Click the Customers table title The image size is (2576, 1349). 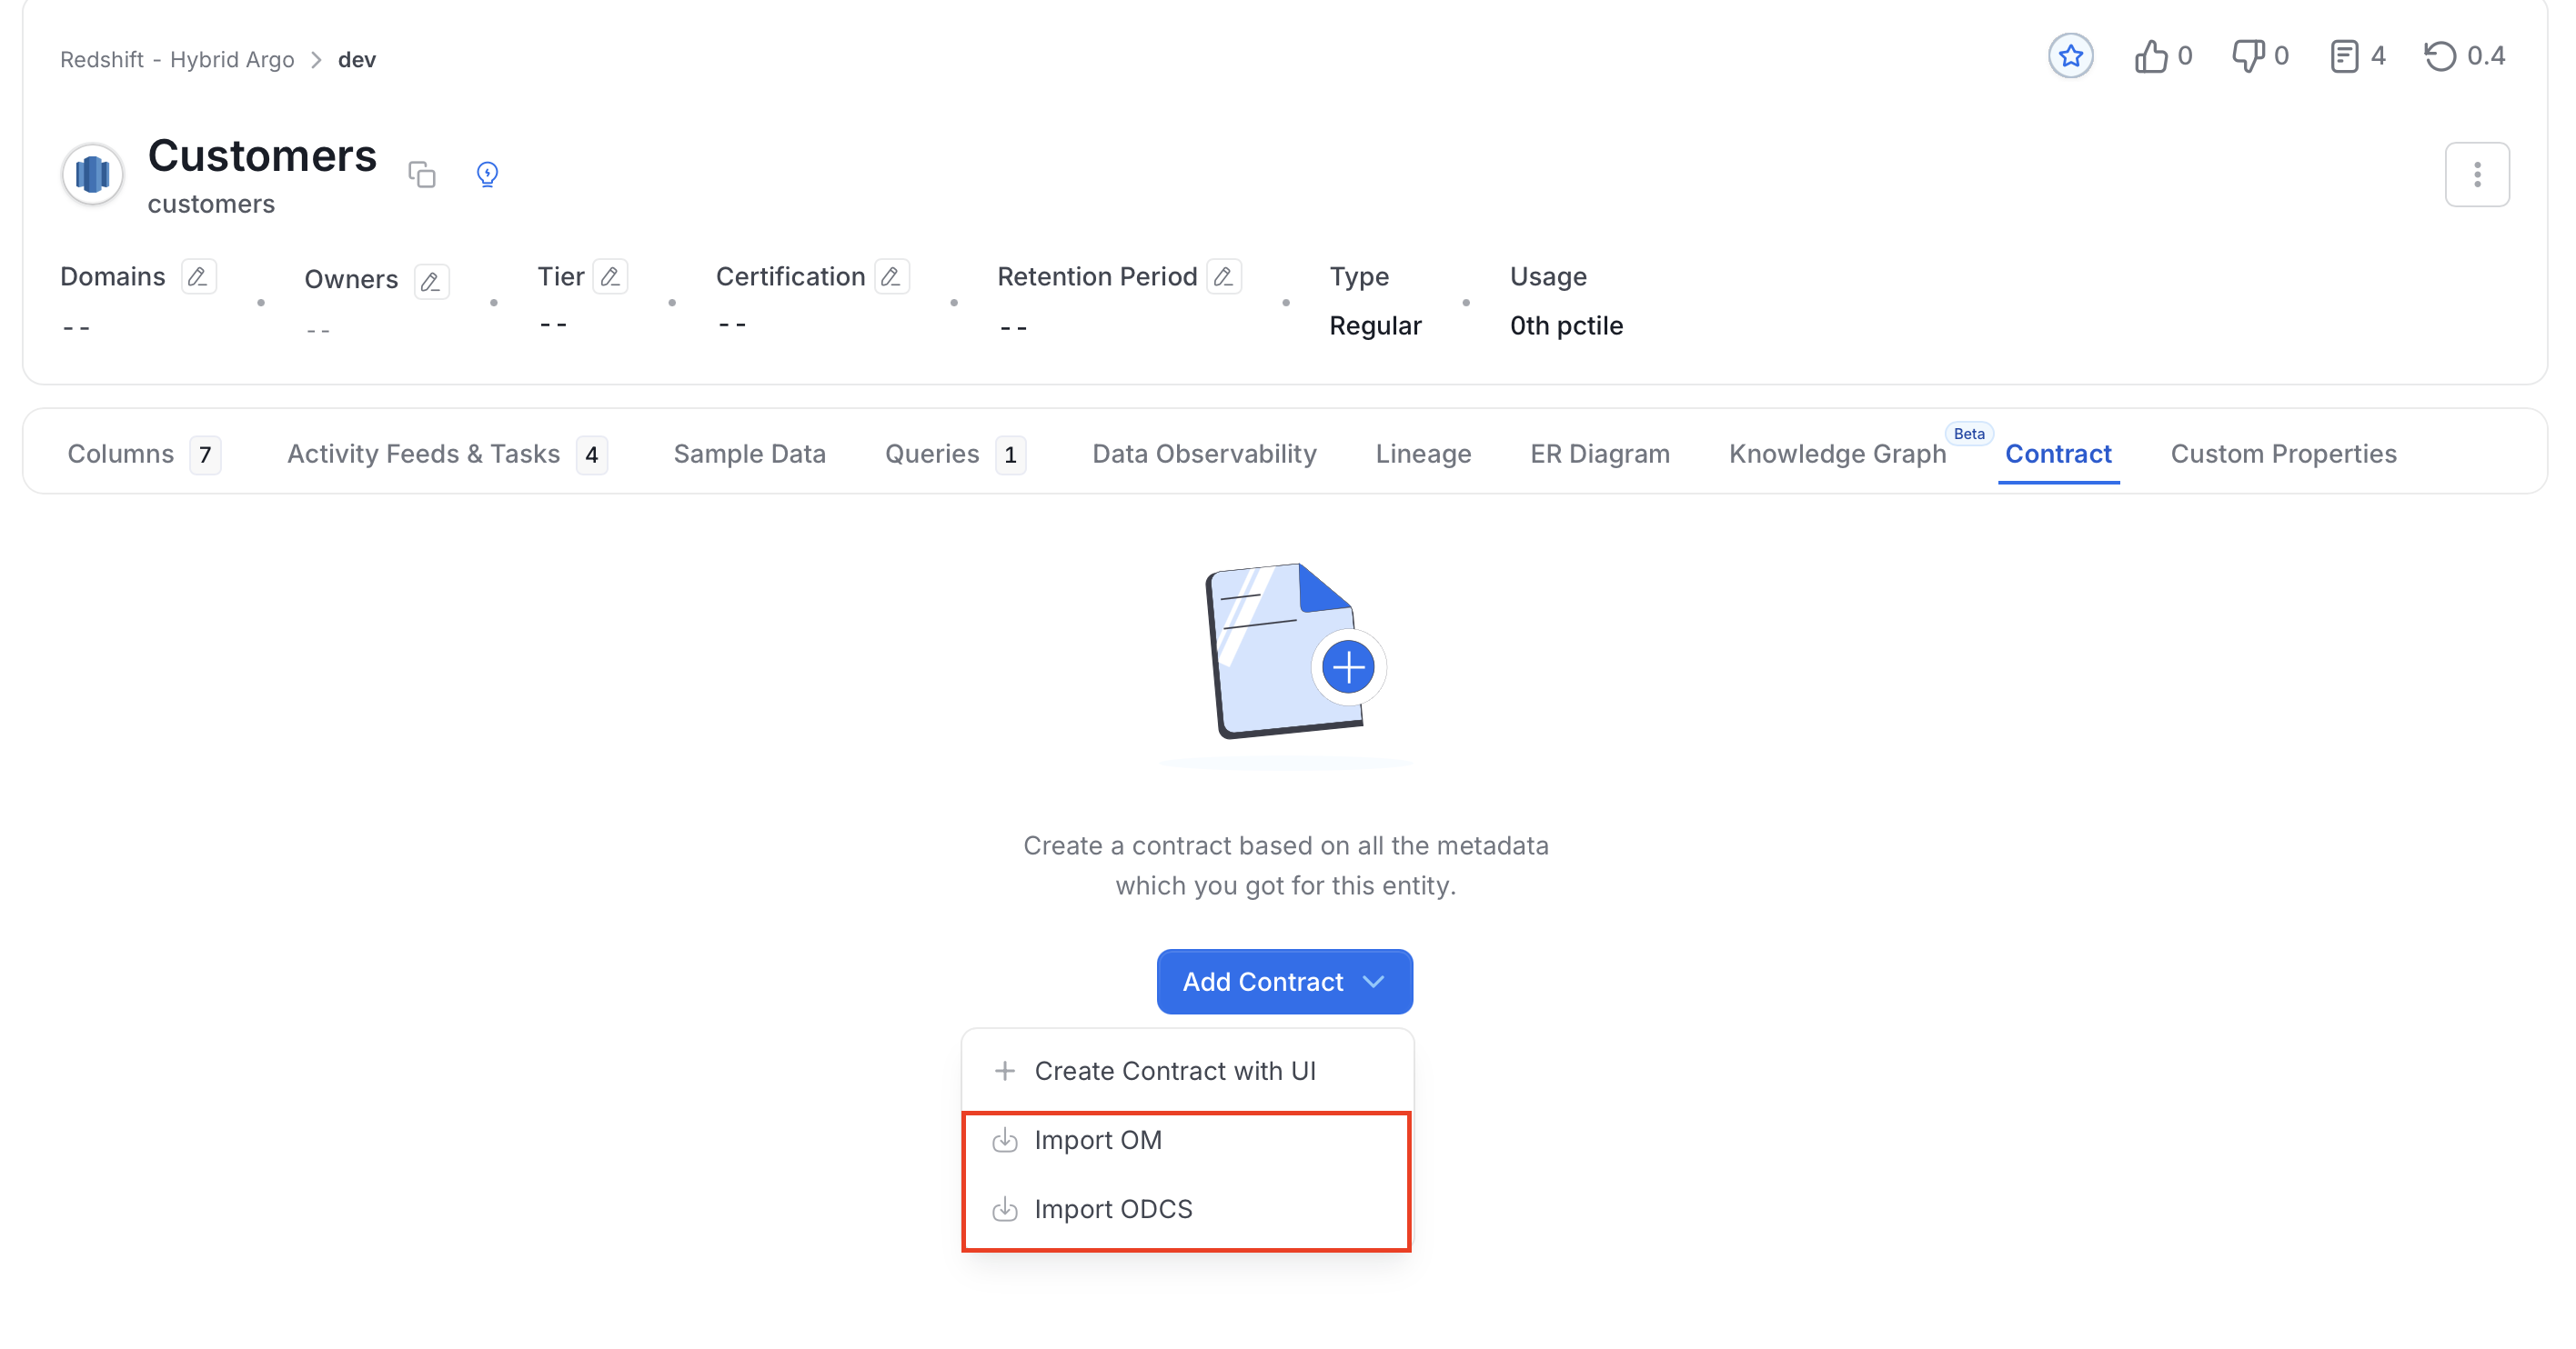[262, 155]
